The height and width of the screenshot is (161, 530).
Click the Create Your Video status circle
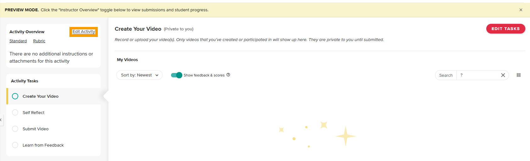click(x=15, y=96)
